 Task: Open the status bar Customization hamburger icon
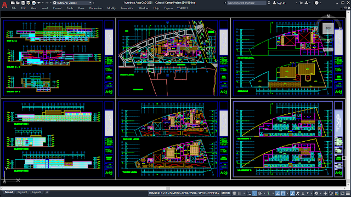coord(348,193)
